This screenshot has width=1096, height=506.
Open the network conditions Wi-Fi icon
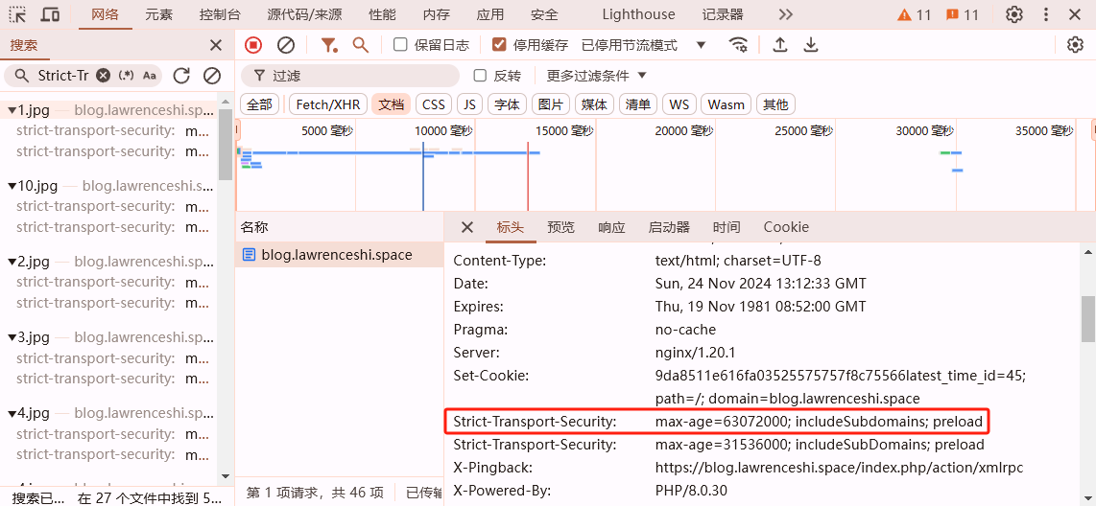[x=738, y=45]
